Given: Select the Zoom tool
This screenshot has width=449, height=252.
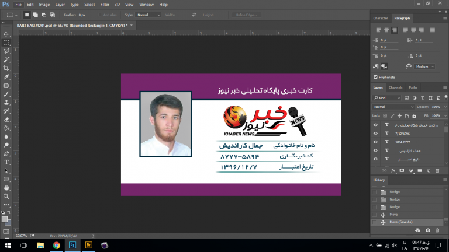Looking at the screenshot, I should tap(6, 196).
